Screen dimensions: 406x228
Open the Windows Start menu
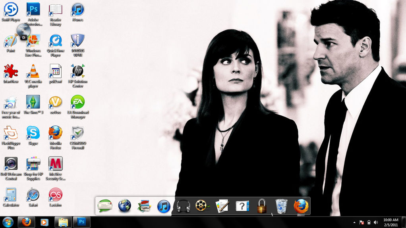pyautogui.click(x=8, y=222)
